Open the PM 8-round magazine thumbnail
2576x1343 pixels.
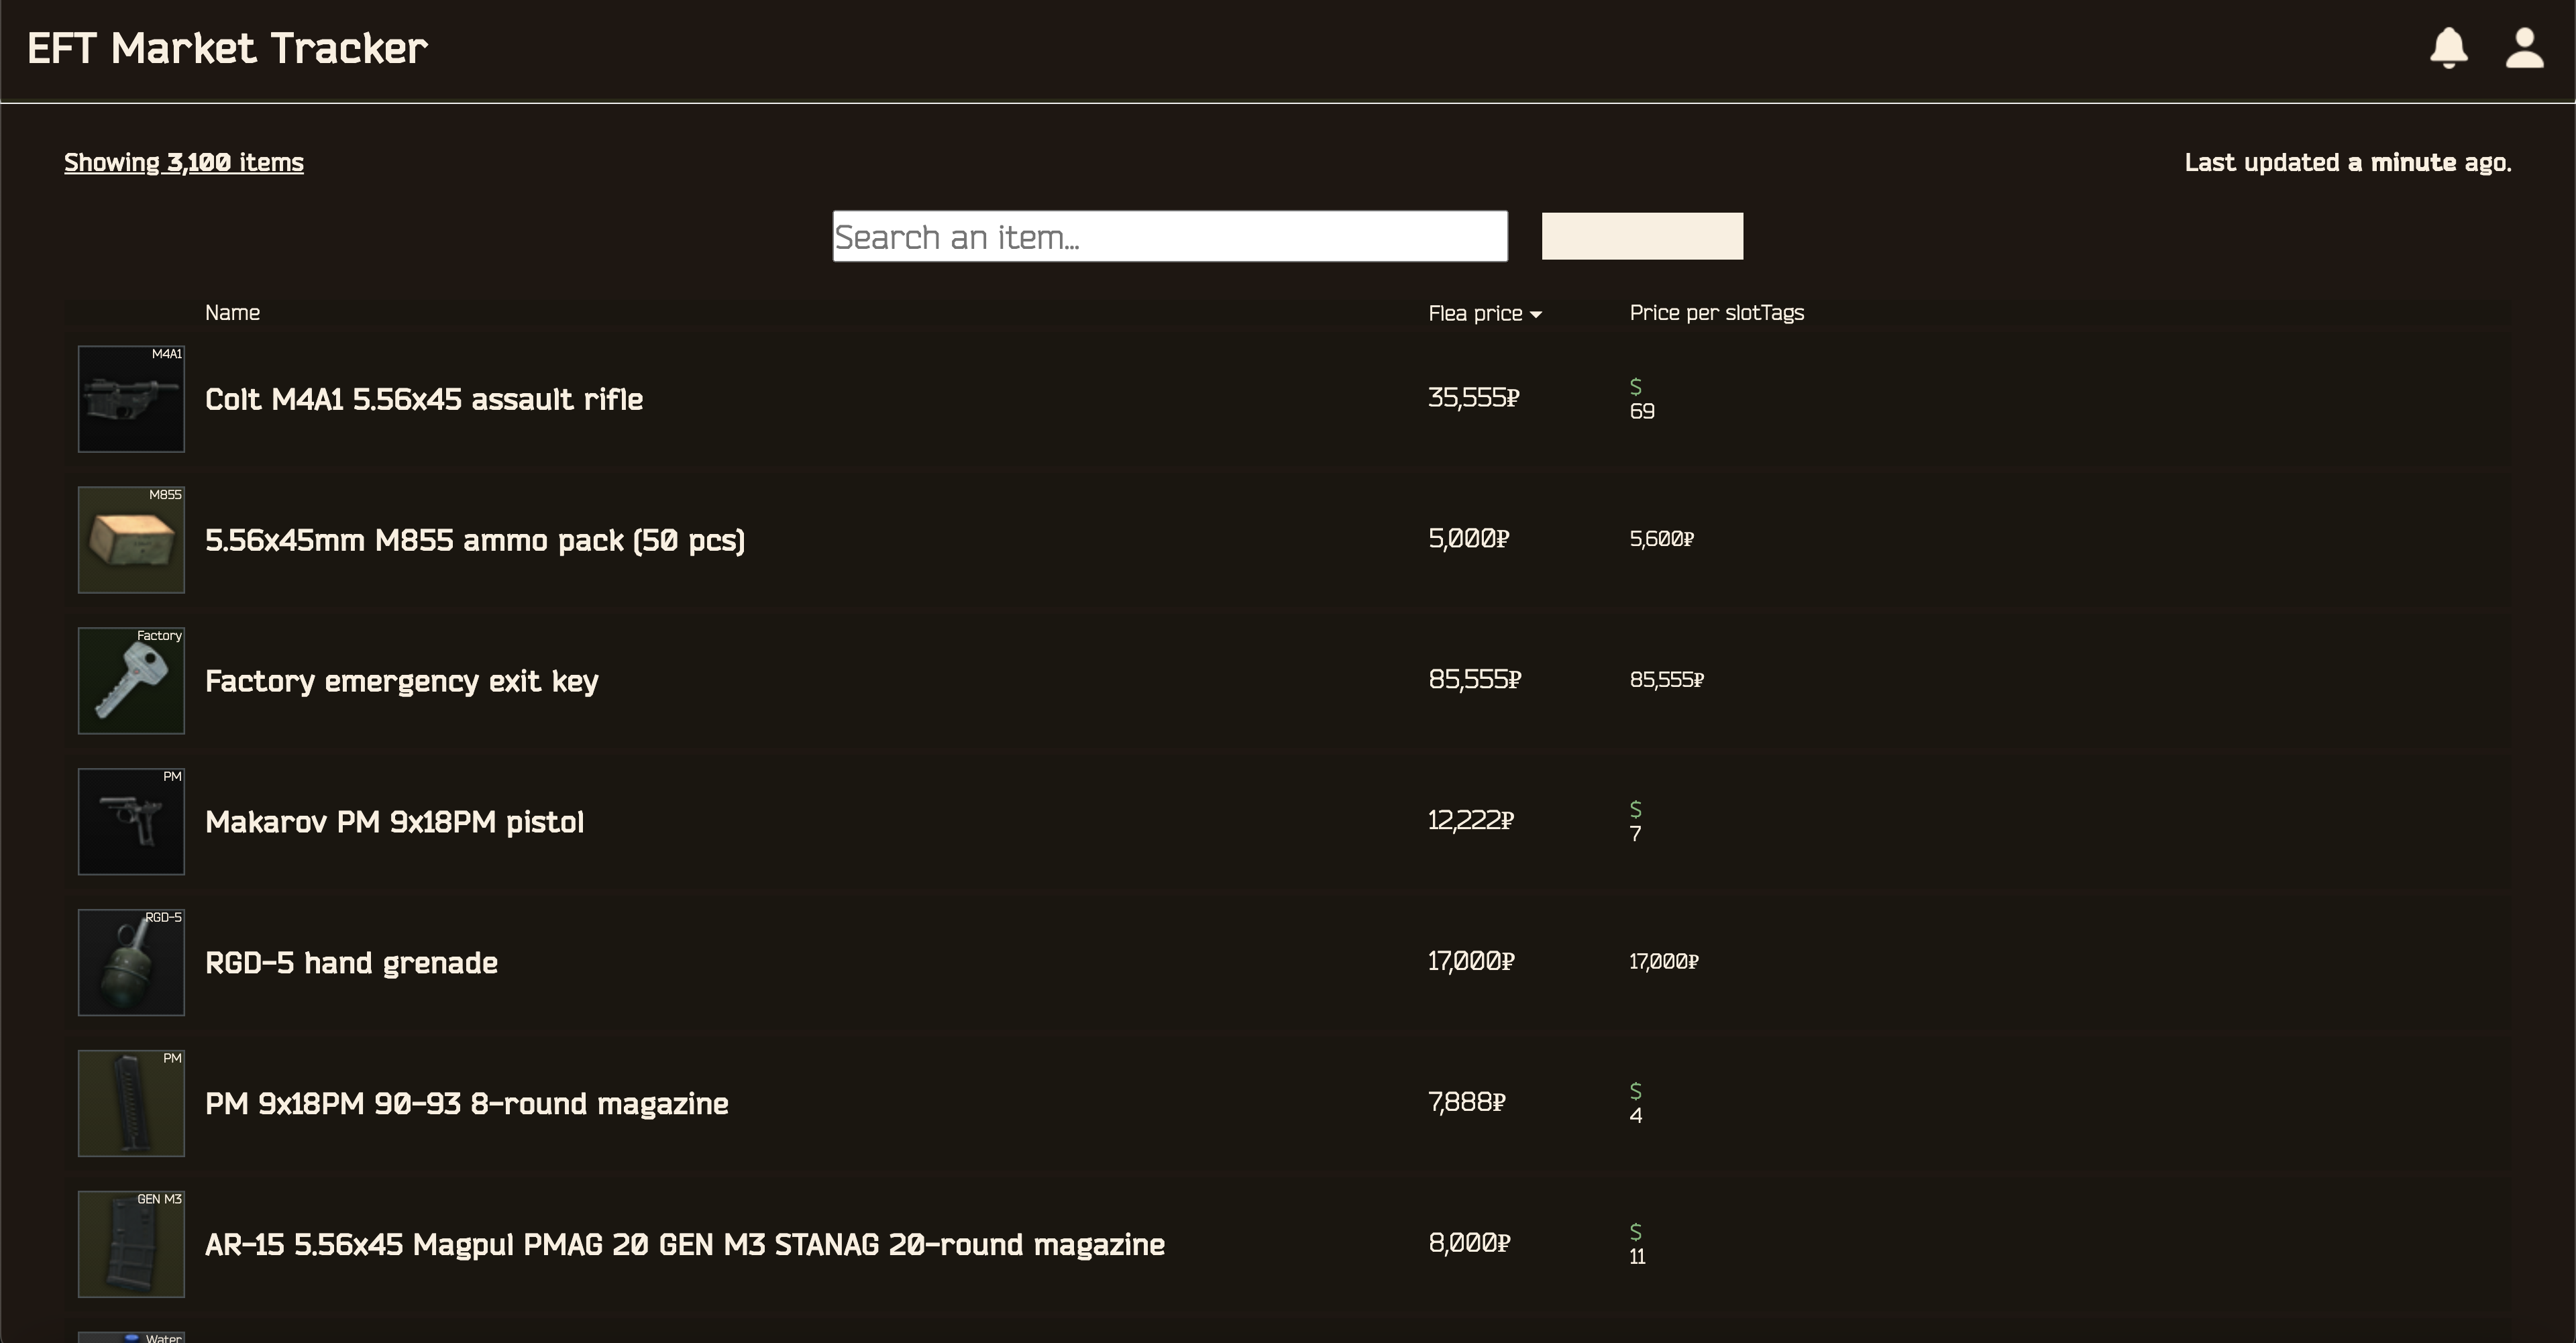[x=131, y=1104]
